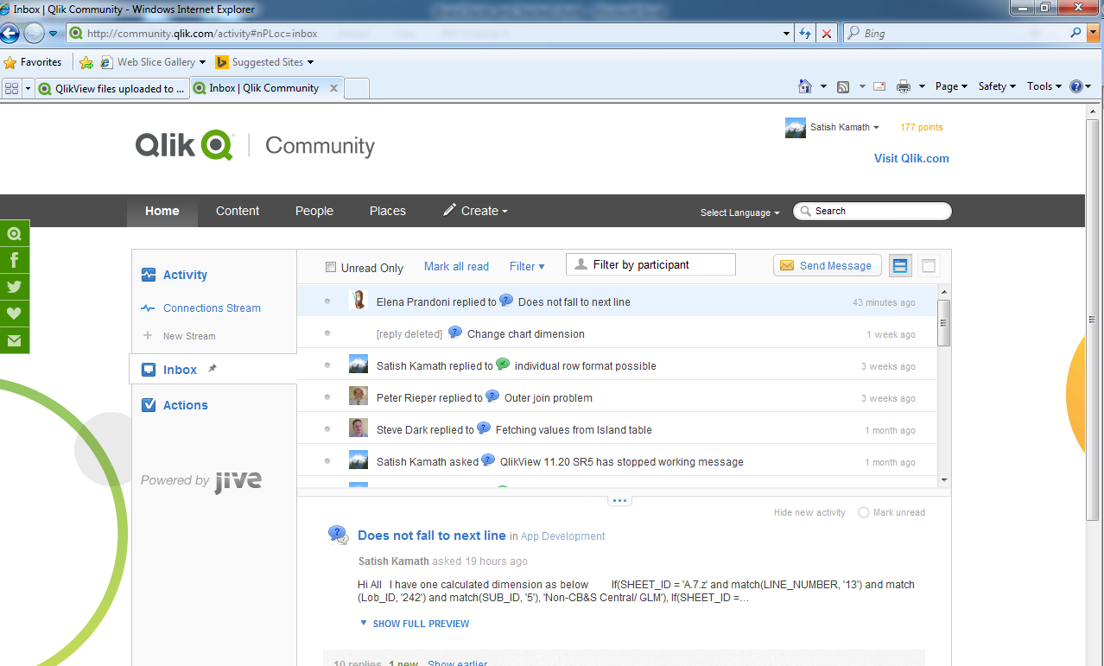Toggle read dot on Change chart dimension row

click(327, 333)
